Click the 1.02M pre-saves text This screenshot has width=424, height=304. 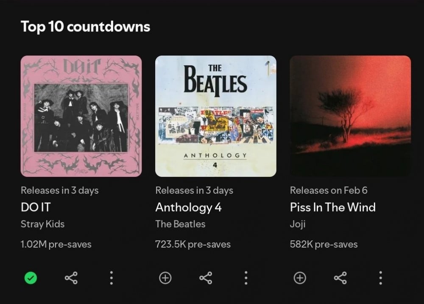pos(56,245)
